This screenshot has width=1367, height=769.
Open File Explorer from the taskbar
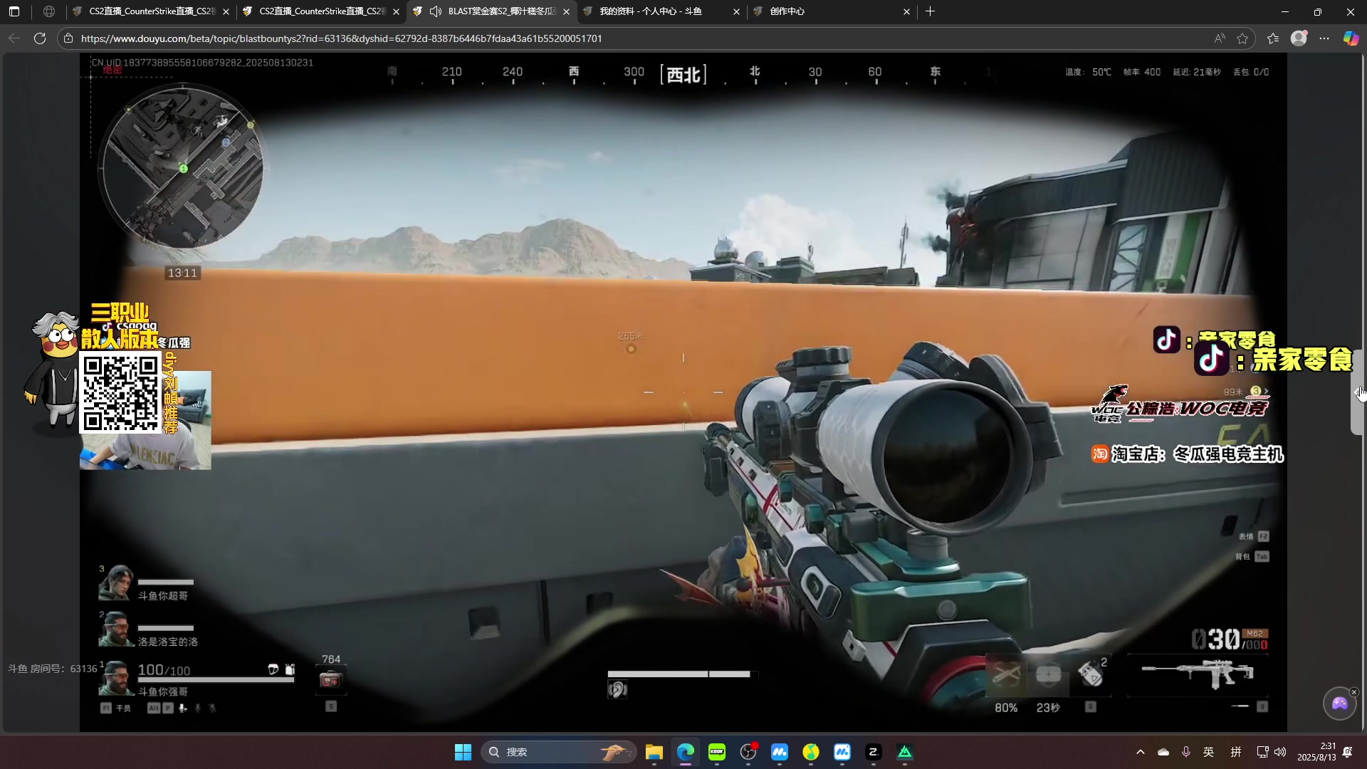654,752
